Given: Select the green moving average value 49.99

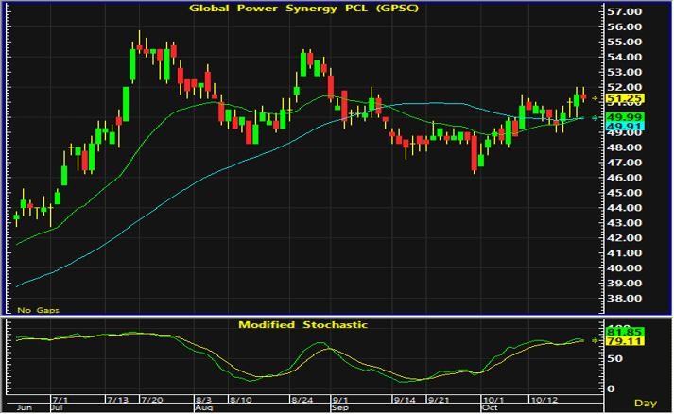Looking at the screenshot, I should [x=625, y=117].
